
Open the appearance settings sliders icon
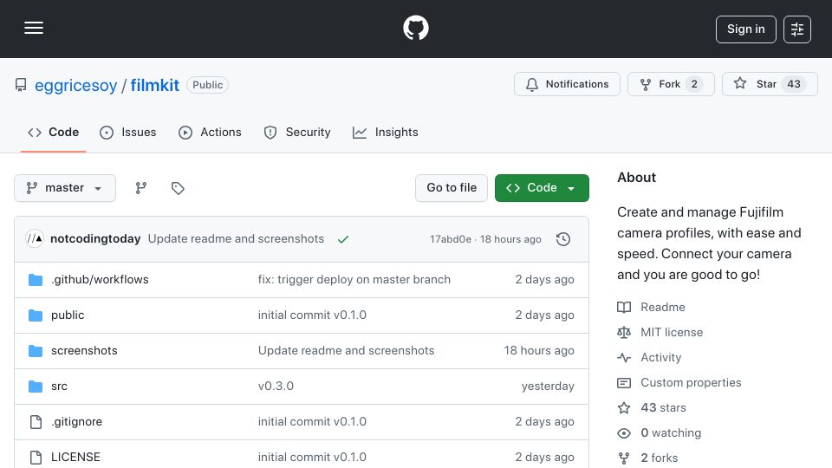[x=797, y=29]
